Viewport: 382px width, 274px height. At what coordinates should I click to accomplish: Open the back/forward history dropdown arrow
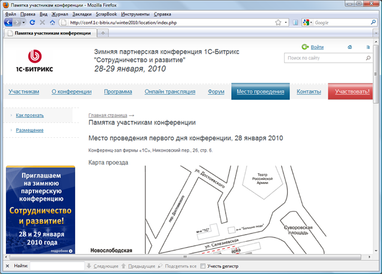click(24, 23)
